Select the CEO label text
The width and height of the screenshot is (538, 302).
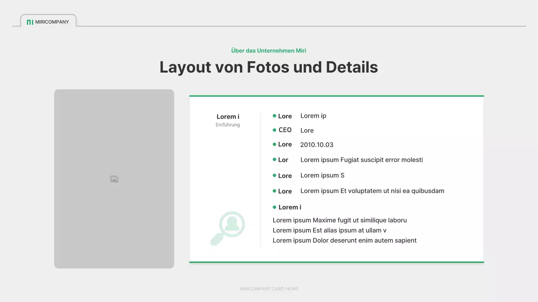coord(285,130)
